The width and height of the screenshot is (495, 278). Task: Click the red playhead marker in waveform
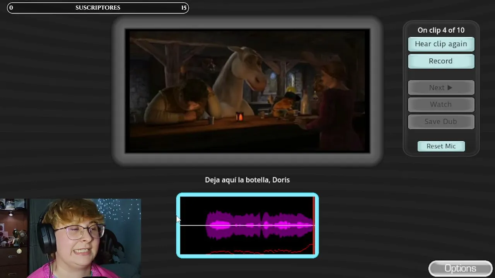314,225
